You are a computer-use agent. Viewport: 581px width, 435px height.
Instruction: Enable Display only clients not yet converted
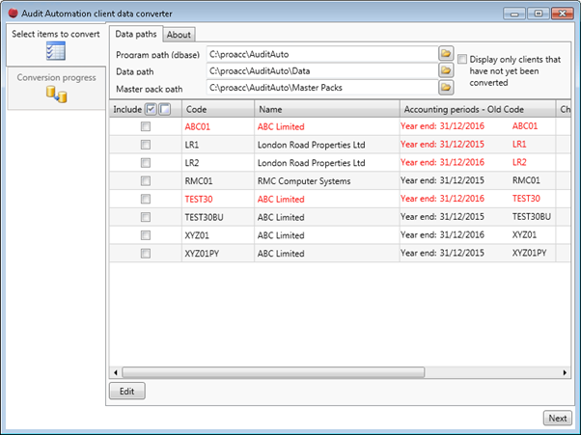coord(462,59)
